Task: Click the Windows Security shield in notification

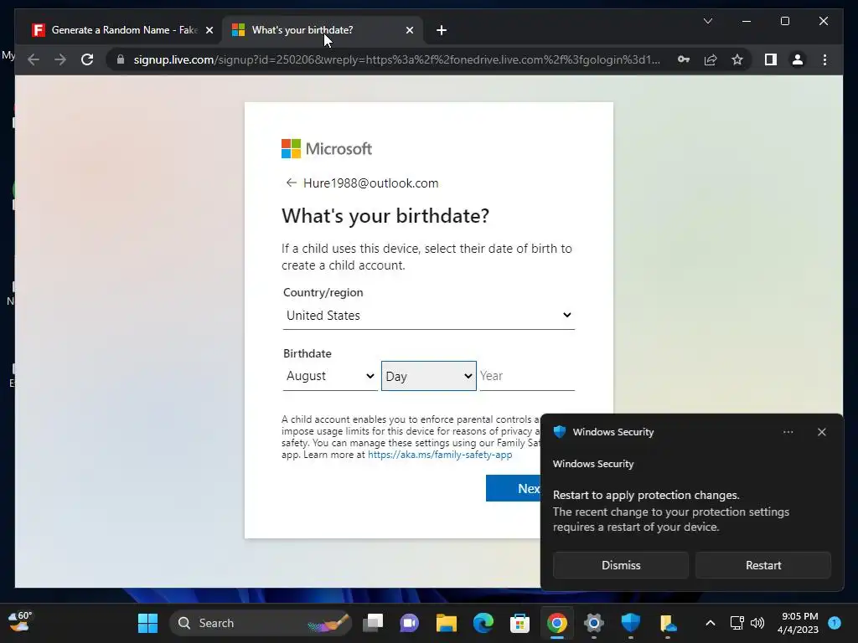Action: [559, 431]
